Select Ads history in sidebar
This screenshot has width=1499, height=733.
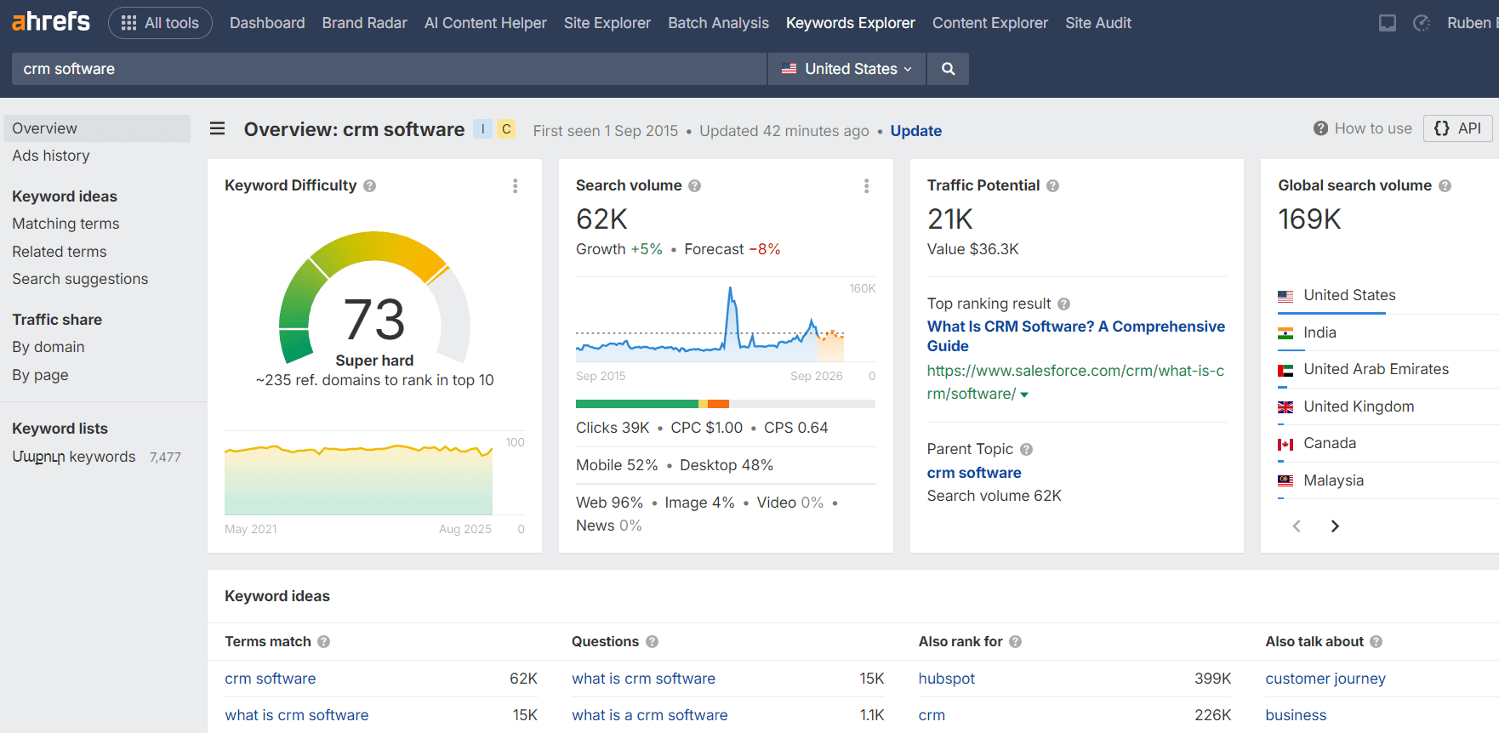pos(51,156)
